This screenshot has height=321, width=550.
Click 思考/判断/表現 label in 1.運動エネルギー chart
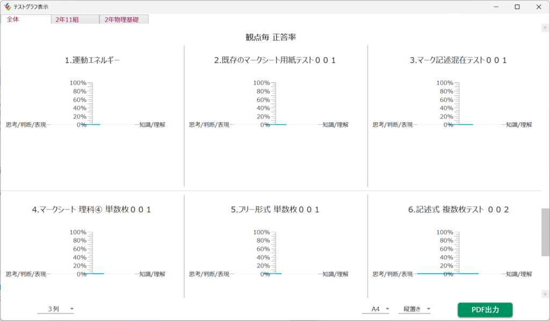(x=26, y=125)
